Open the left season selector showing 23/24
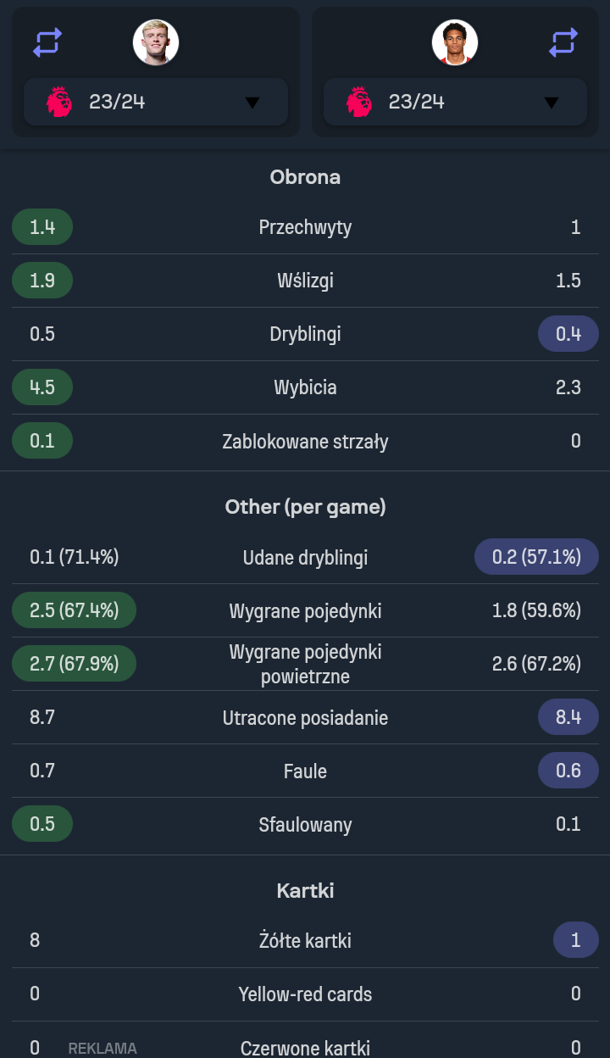The width and height of the screenshot is (610, 1058). pyautogui.click(x=156, y=102)
